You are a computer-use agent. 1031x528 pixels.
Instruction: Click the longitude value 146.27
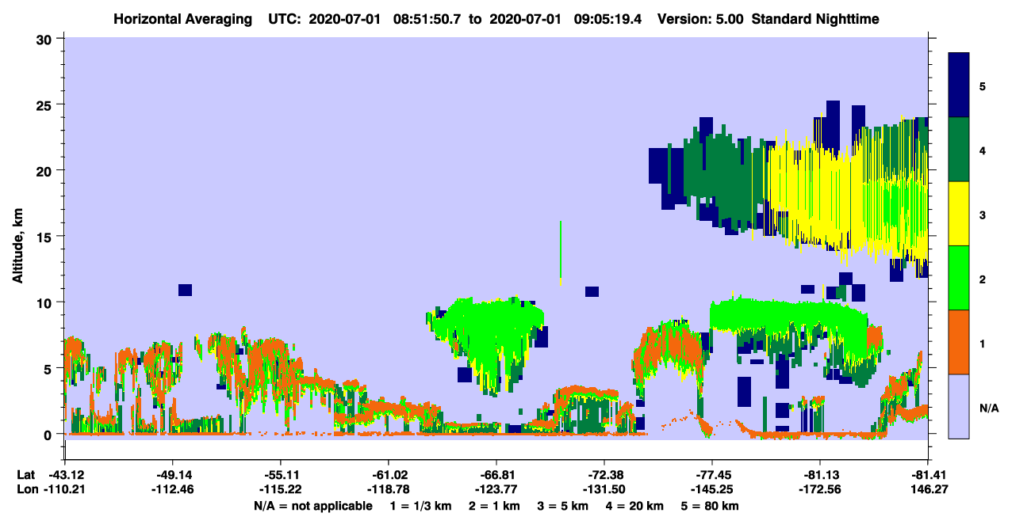click(x=928, y=489)
